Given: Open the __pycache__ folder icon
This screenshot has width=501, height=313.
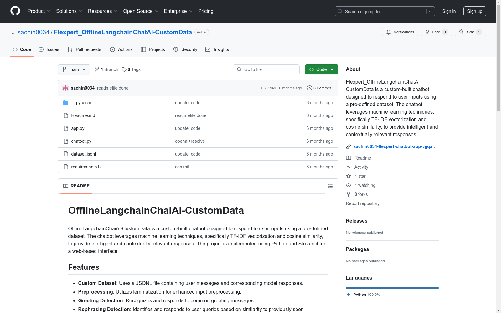Looking at the screenshot, I should coord(66,103).
